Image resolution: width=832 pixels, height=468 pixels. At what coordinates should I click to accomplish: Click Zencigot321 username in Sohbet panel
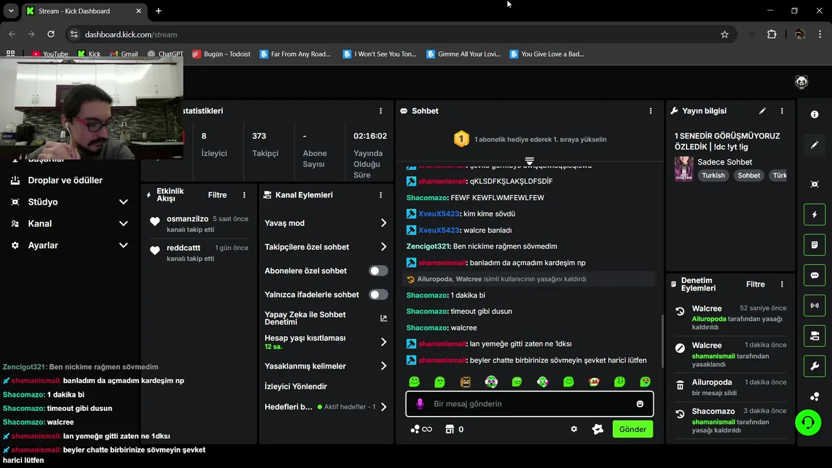tap(428, 246)
